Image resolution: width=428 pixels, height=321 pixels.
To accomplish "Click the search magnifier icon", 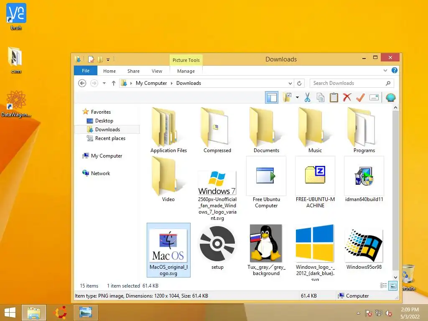I will pos(388,83).
